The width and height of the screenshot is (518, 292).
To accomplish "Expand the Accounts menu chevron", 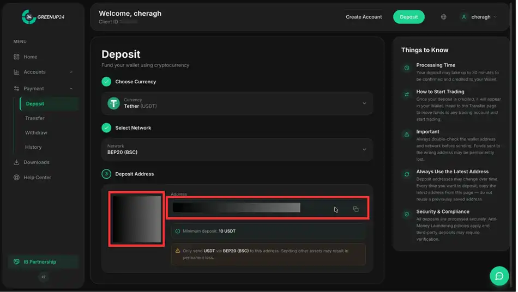I will [71, 72].
